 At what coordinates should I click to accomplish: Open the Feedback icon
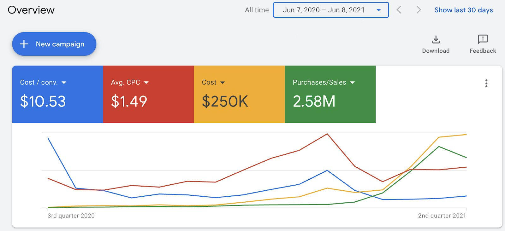[483, 39]
